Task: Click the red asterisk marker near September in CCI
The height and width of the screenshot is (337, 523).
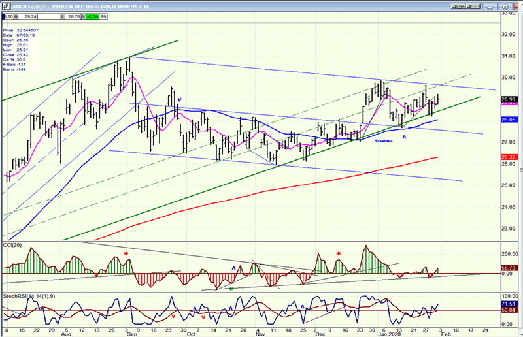Action: click(x=127, y=253)
